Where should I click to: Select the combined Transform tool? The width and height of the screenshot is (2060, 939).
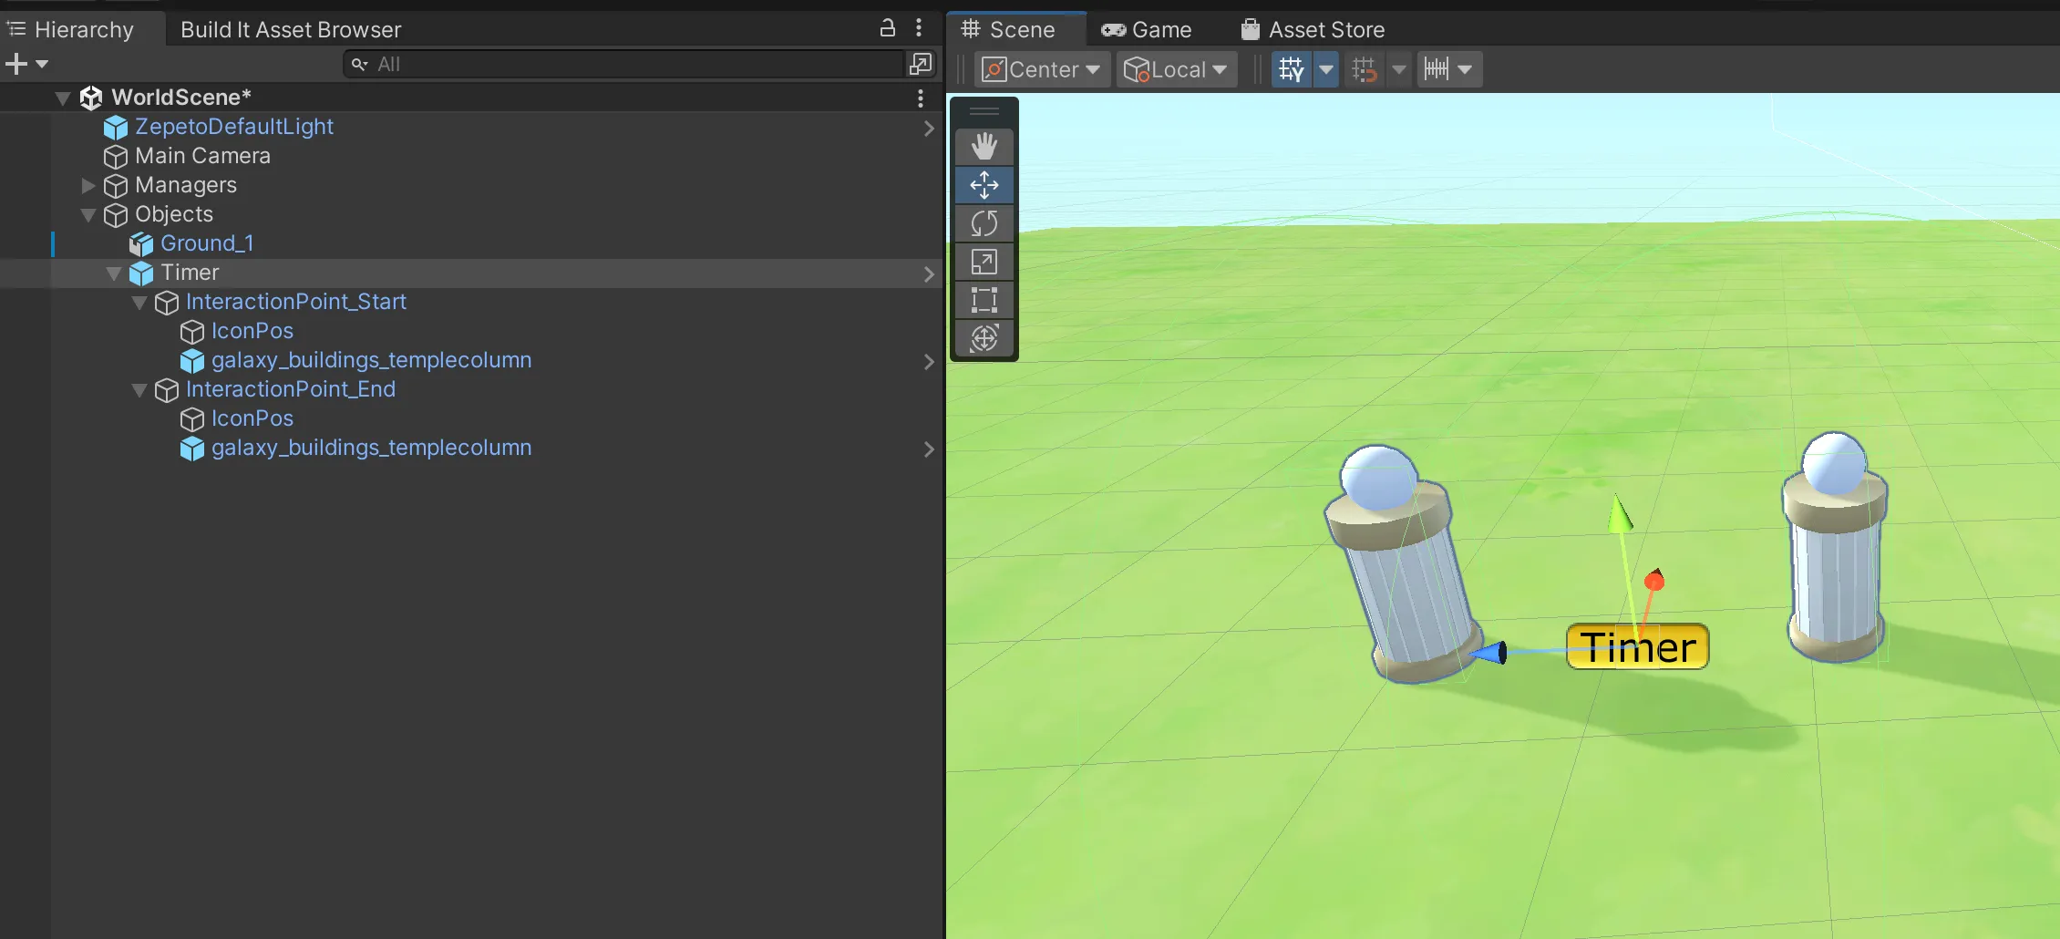pyautogui.click(x=984, y=338)
